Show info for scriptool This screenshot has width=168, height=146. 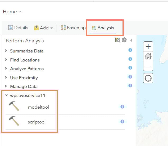click(x=122, y=121)
